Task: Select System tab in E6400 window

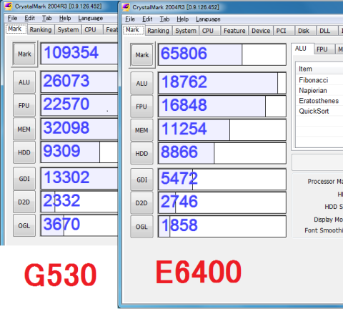Action: (186, 31)
